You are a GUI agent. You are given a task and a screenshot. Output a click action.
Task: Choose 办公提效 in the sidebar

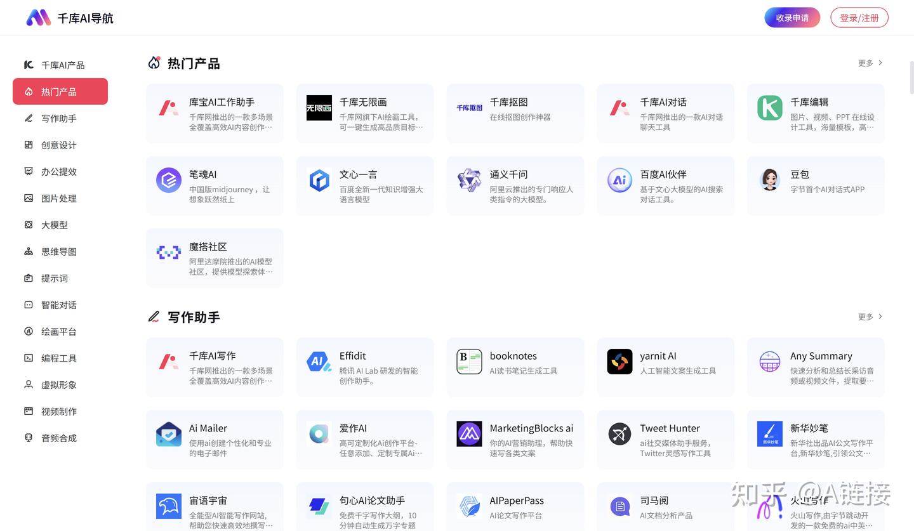point(60,171)
